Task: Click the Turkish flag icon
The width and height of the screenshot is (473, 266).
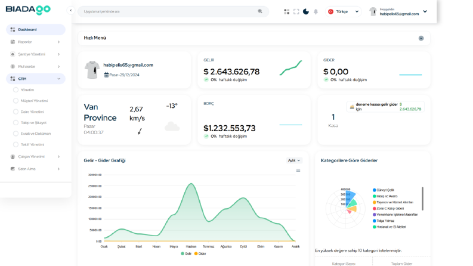Action: [330, 11]
